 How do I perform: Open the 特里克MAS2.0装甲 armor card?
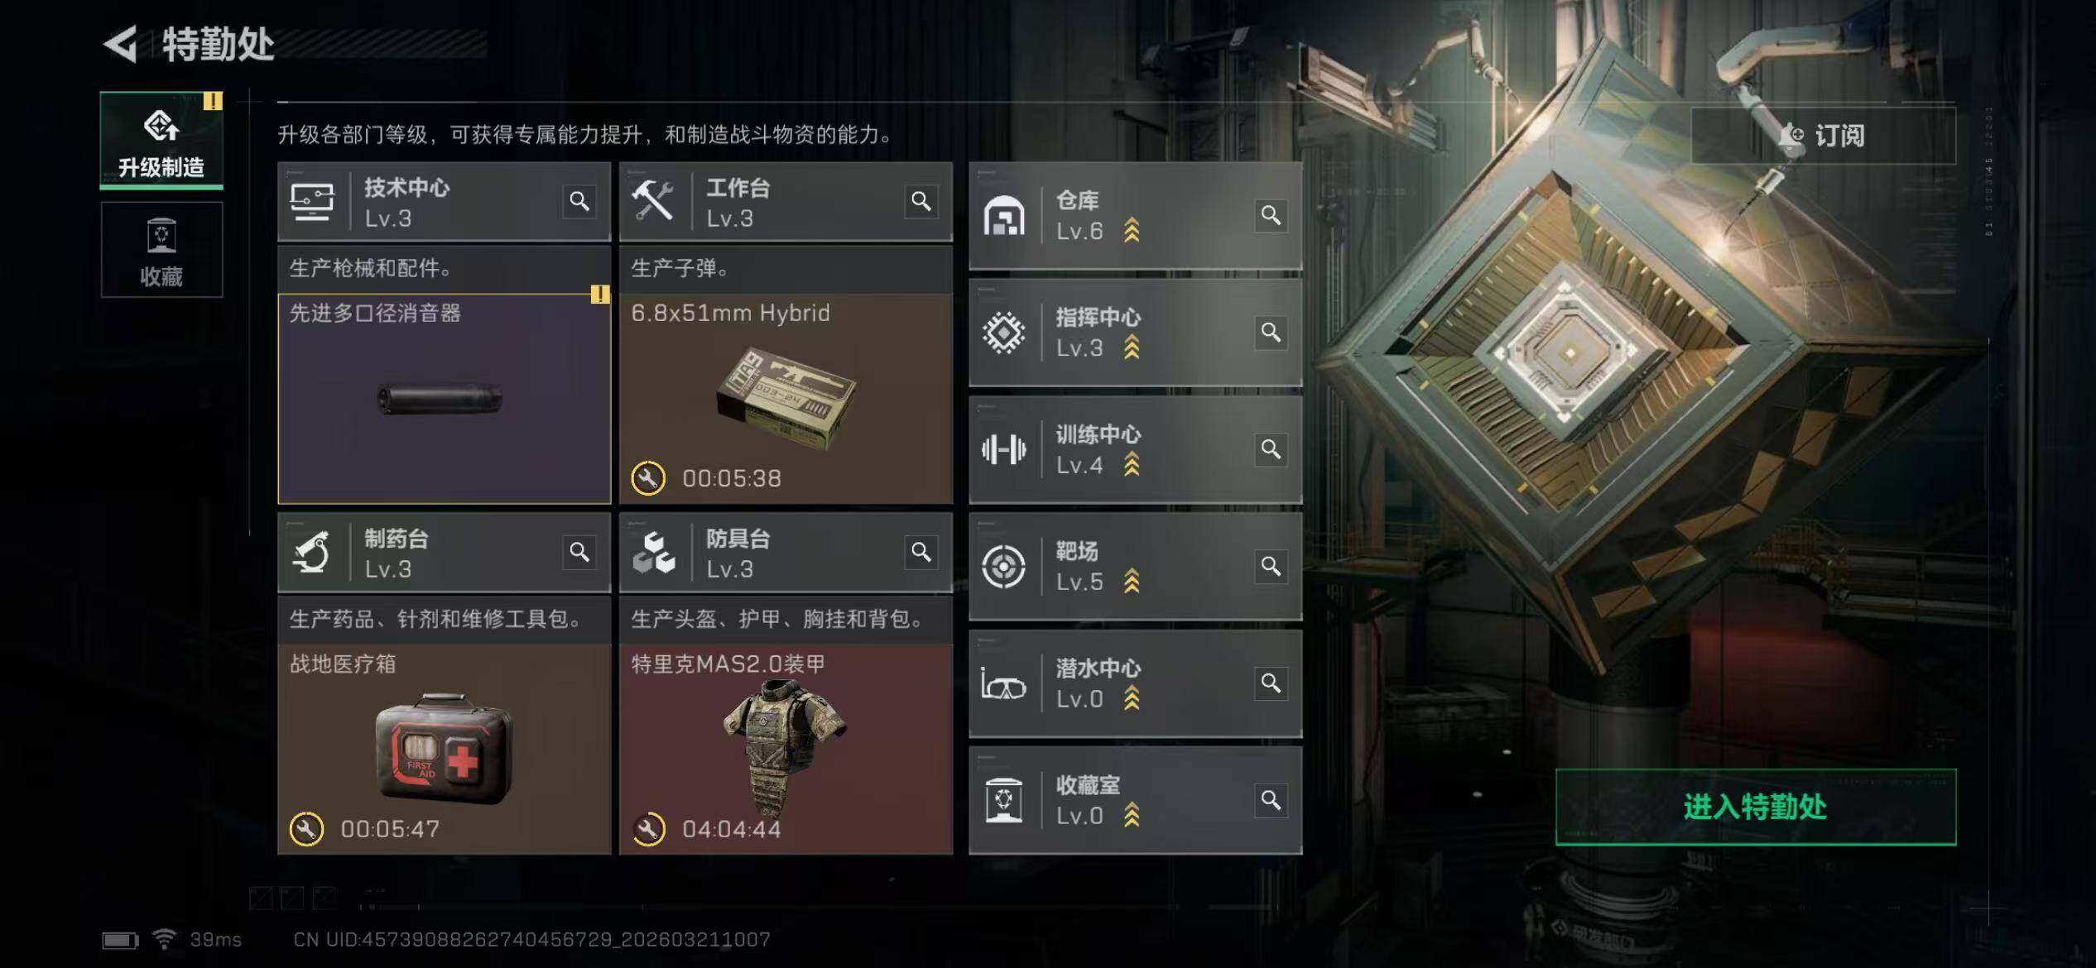pyautogui.click(x=786, y=750)
